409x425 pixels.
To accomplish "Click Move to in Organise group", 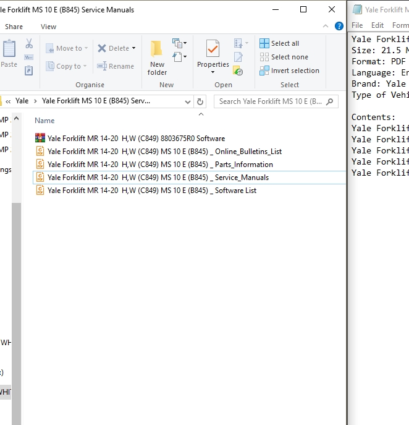I will pyautogui.click(x=67, y=48).
